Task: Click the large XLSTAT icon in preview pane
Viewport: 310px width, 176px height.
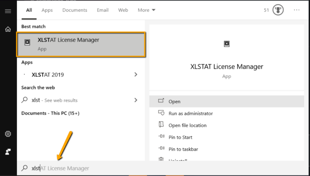Action: [x=226, y=44]
